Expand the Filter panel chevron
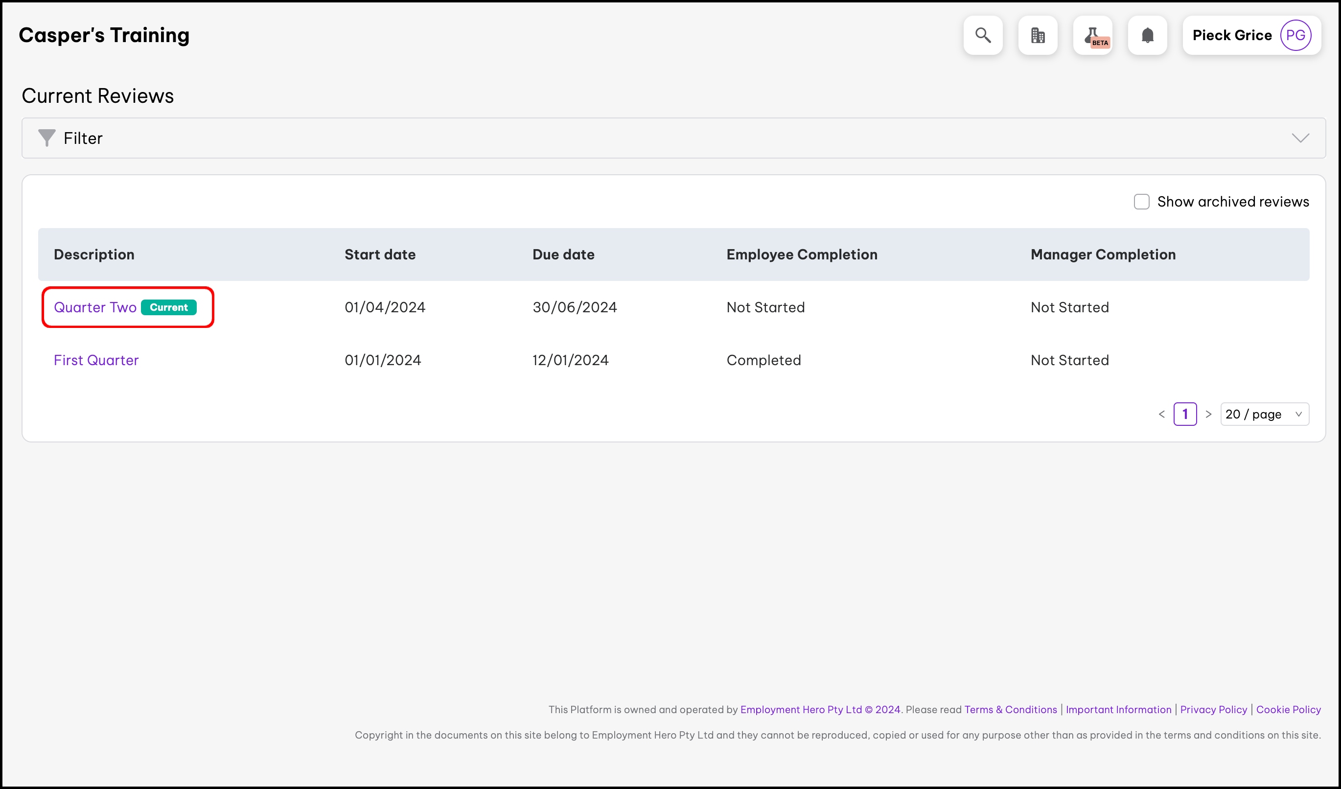This screenshot has height=789, width=1341. point(1300,138)
